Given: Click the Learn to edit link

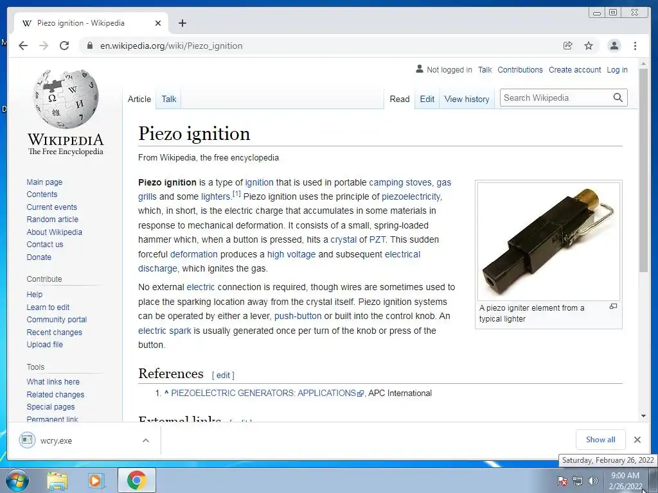Looking at the screenshot, I should pos(48,307).
